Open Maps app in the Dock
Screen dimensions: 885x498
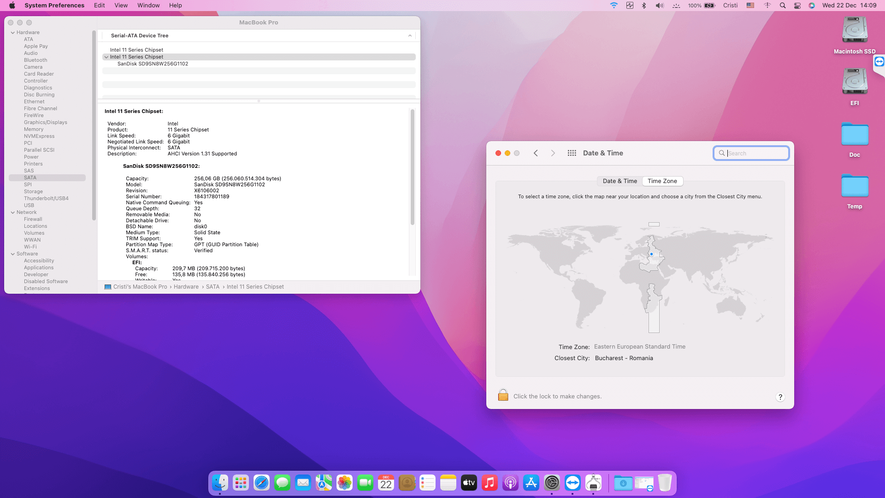click(324, 483)
